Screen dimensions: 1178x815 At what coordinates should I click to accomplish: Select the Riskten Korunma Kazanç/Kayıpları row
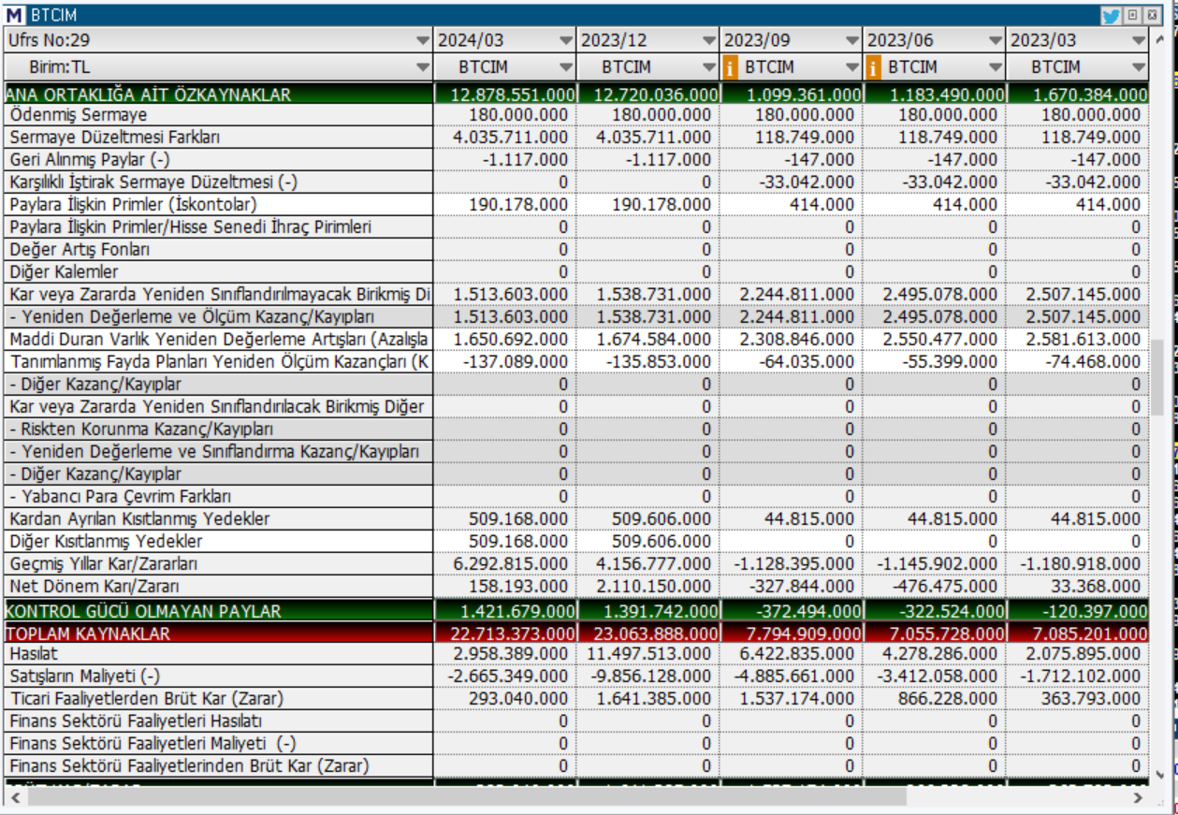[219, 429]
